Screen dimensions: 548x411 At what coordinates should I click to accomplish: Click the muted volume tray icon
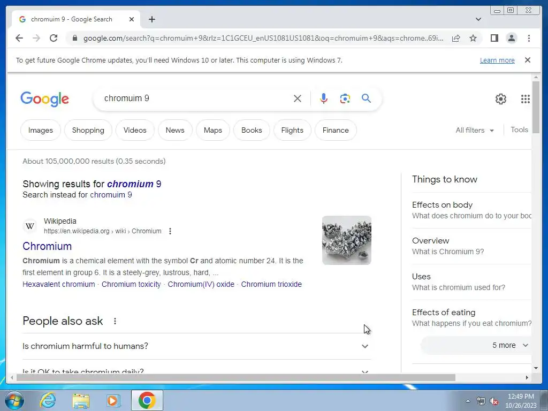point(494,401)
